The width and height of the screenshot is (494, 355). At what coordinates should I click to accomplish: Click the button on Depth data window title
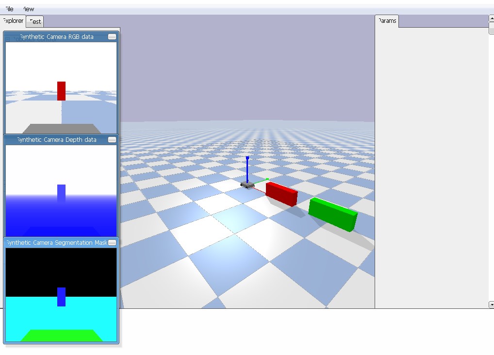point(112,140)
